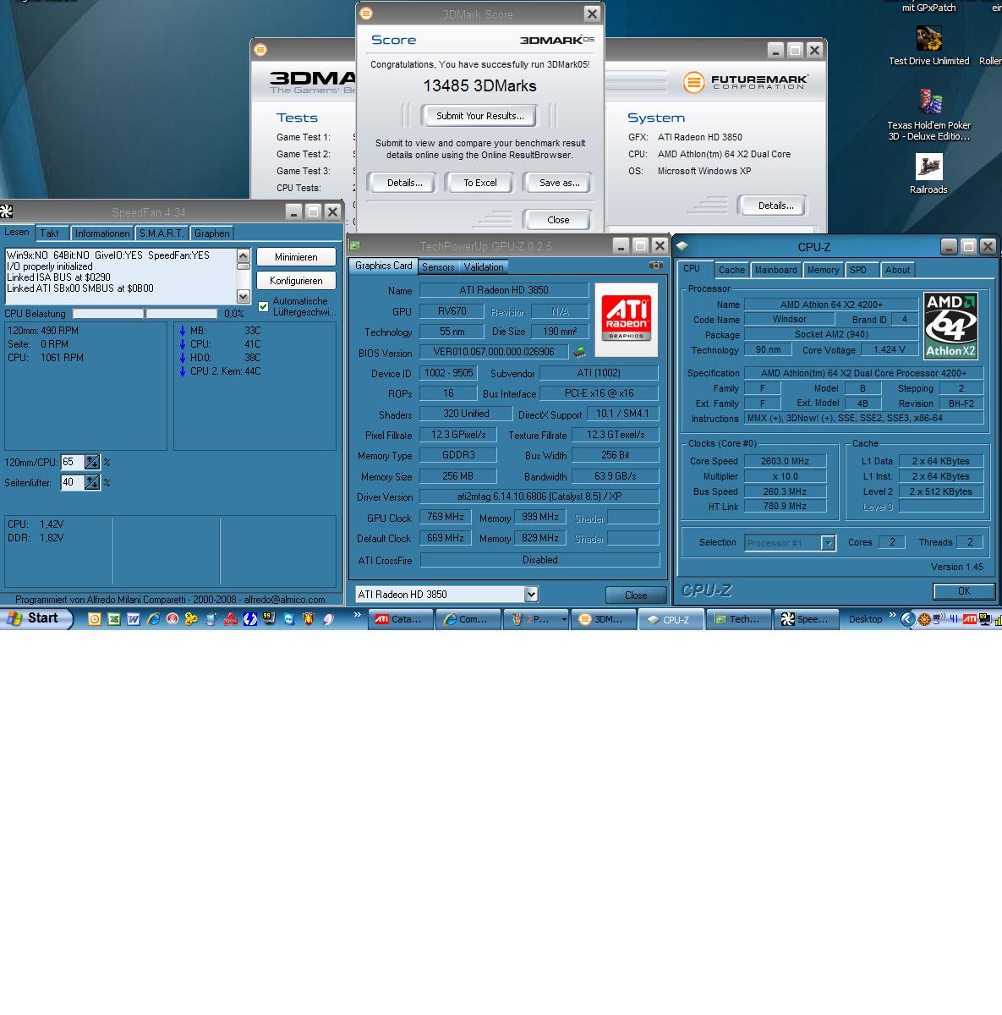Open the CPU-Z Memory tab
The width and height of the screenshot is (1002, 1015).
click(x=823, y=270)
